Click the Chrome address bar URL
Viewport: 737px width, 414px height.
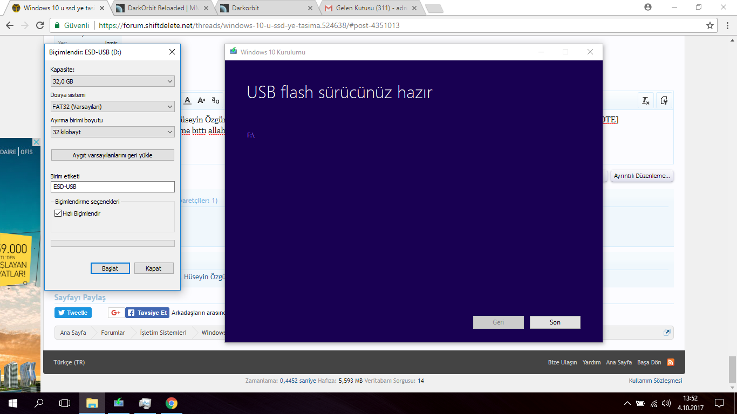(x=249, y=25)
